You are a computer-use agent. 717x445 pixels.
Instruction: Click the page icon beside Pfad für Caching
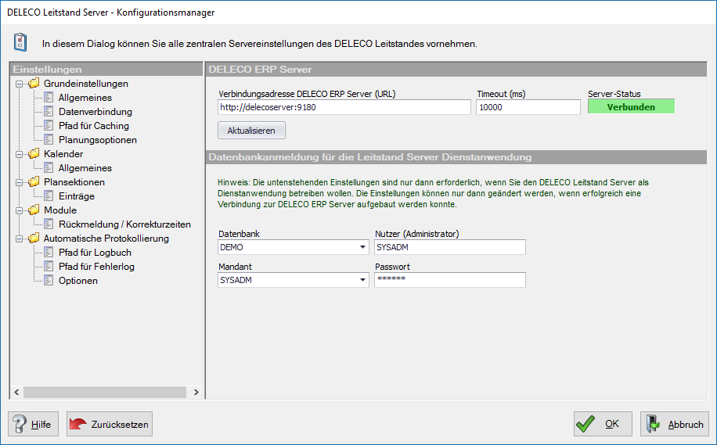(x=49, y=126)
